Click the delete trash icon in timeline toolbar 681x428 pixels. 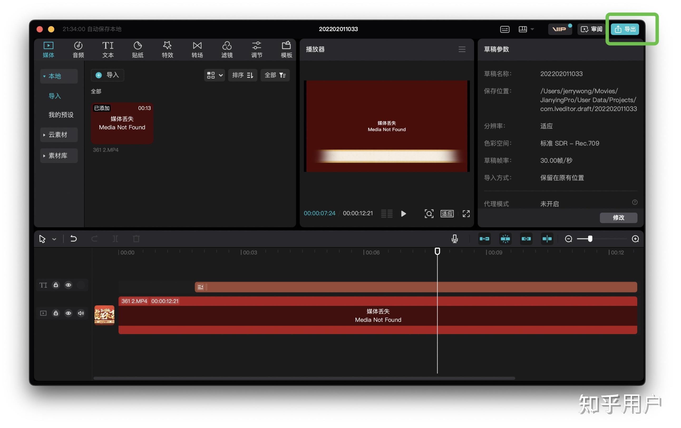[136, 239]
